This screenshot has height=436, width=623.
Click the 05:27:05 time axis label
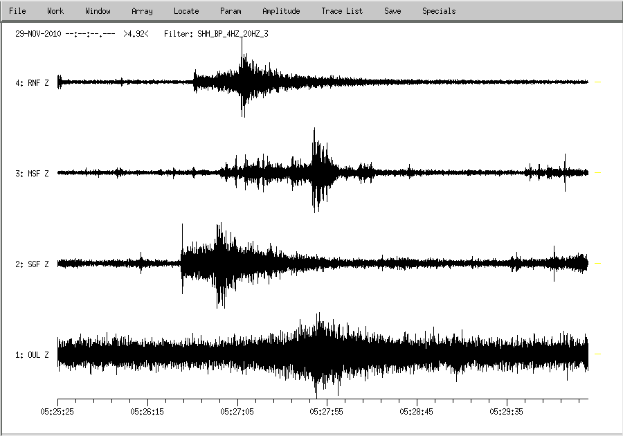(x=237, y=411)
